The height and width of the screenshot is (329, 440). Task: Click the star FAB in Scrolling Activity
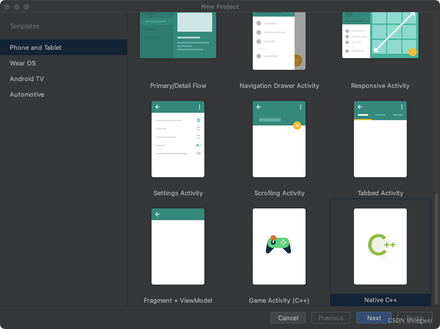pyautogui.click(x=297, y=125)
